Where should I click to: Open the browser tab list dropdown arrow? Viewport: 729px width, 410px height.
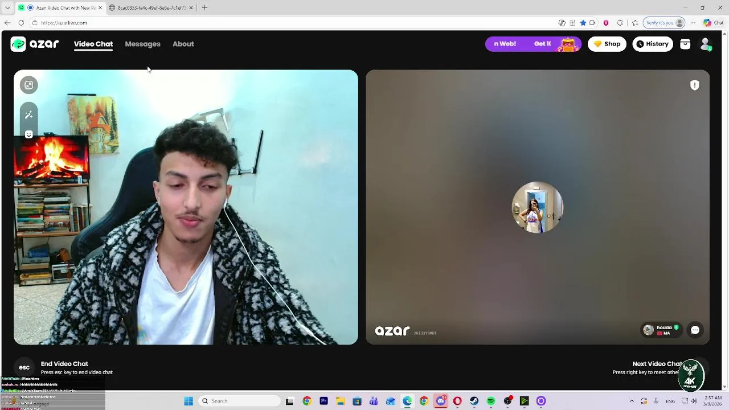point(7,7)
